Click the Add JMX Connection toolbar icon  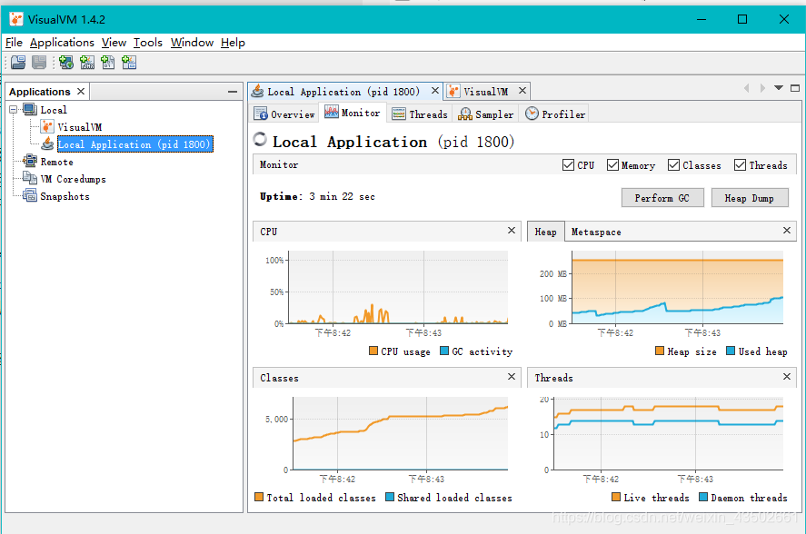[87, 63]
